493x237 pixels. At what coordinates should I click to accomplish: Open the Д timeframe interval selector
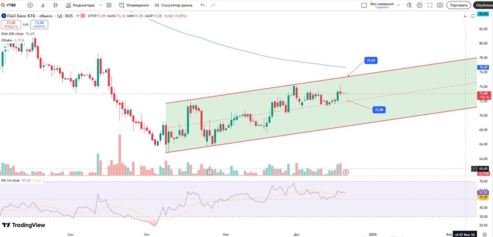[x=43, y=5]
